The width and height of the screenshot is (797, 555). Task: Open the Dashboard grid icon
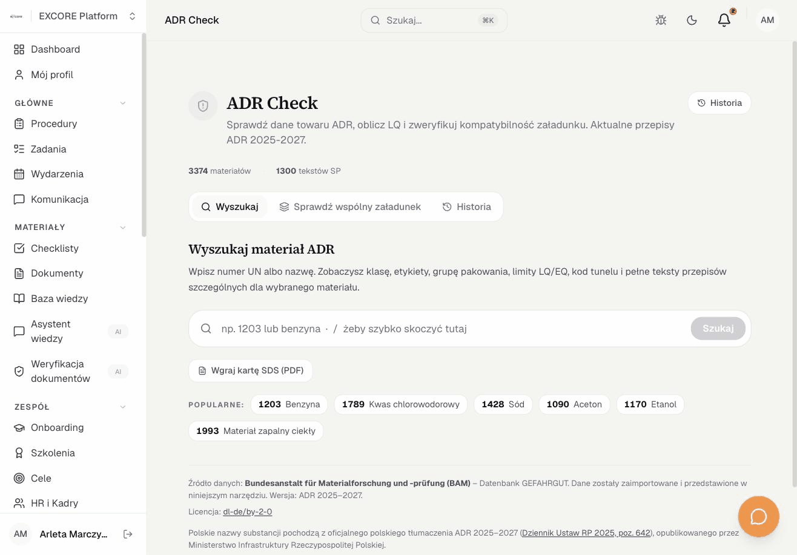[19, 49]
